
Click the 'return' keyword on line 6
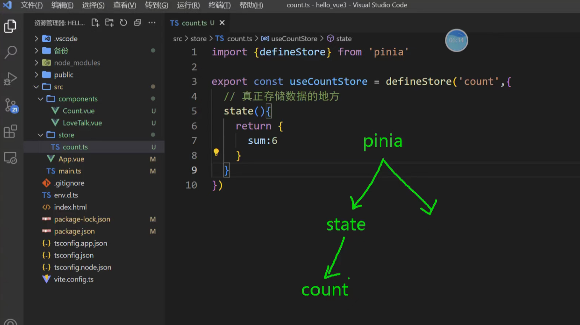[253, 126]
